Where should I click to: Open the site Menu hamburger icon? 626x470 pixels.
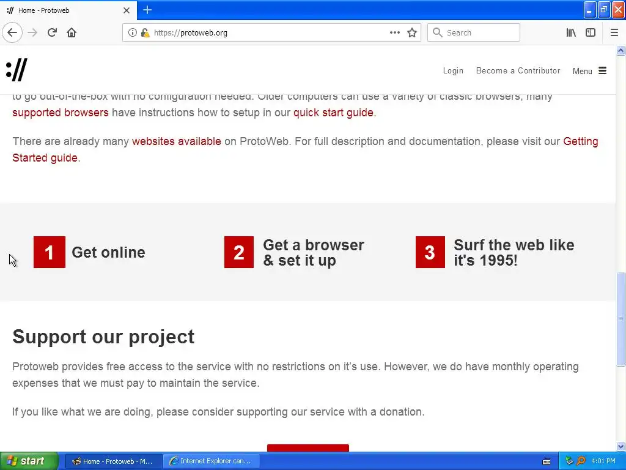click(x=602, y=71)
